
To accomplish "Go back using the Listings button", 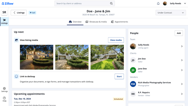I will point(19,13).
